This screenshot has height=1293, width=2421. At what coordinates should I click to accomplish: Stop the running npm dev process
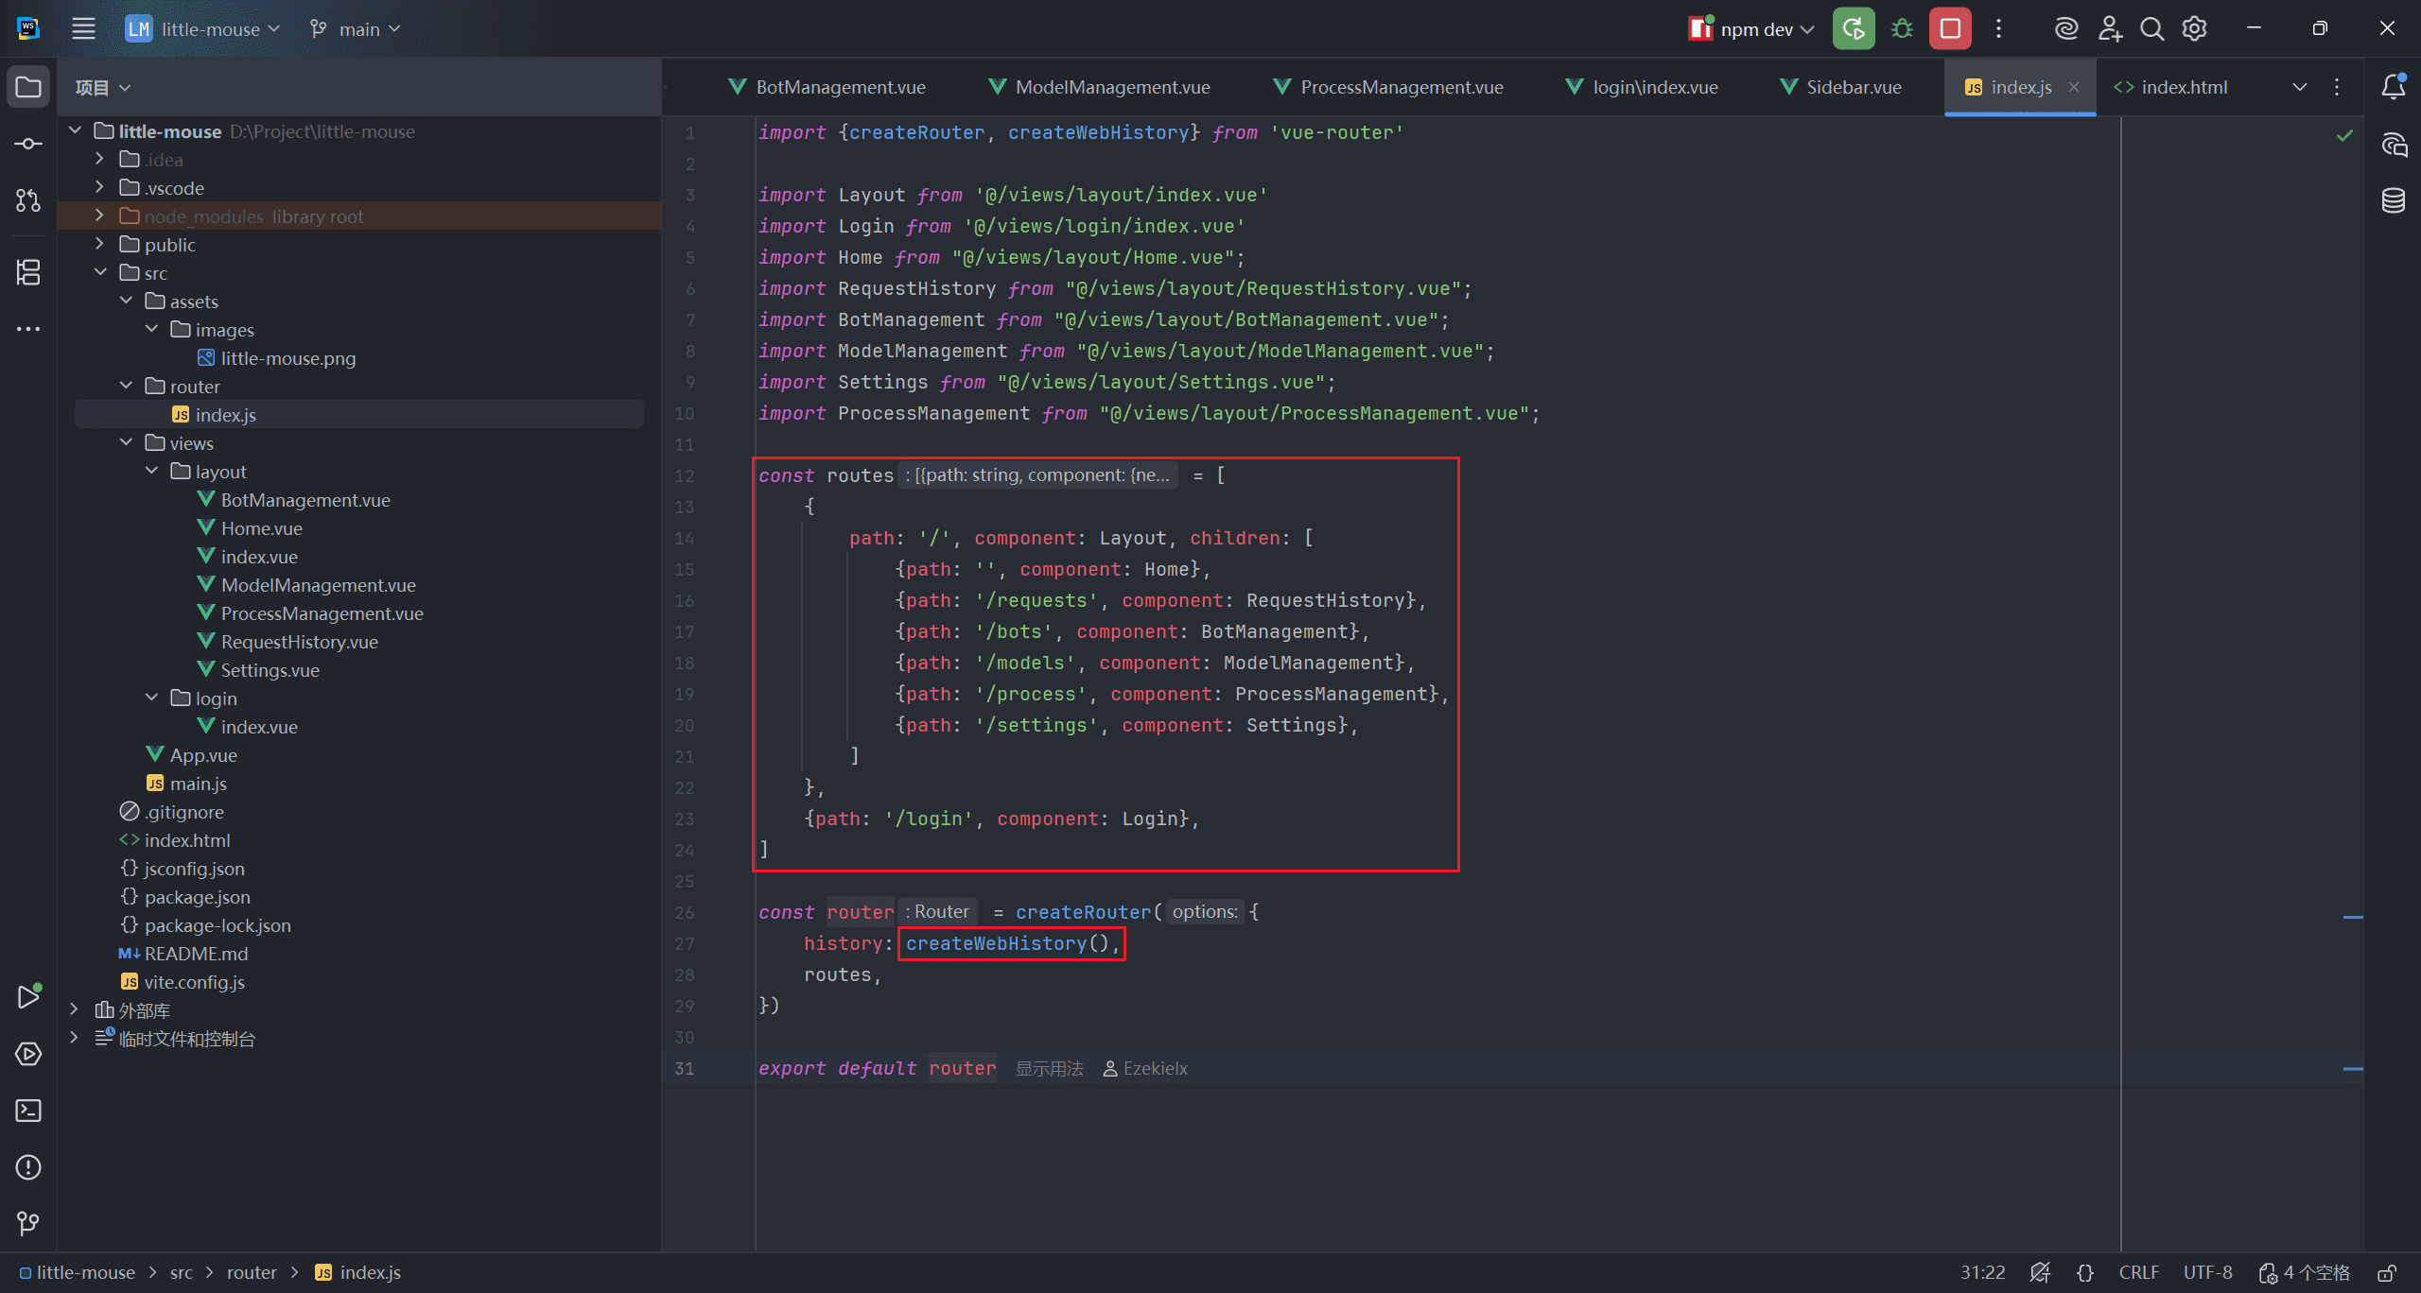(1950, 29)
